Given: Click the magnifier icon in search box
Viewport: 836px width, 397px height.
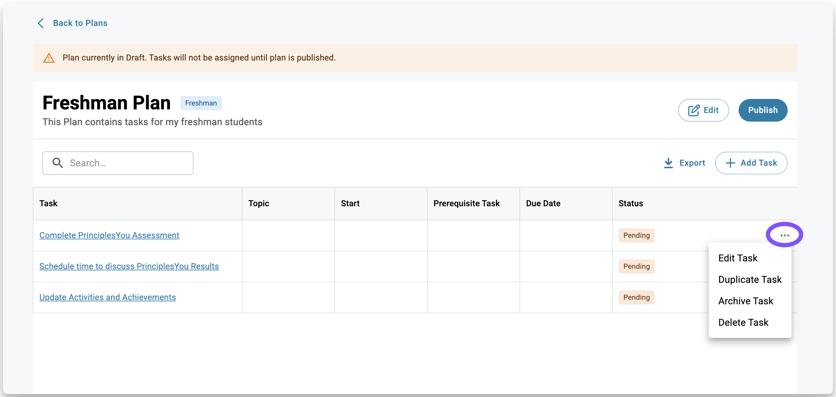Looking at the screenshot, I should 58,163.
